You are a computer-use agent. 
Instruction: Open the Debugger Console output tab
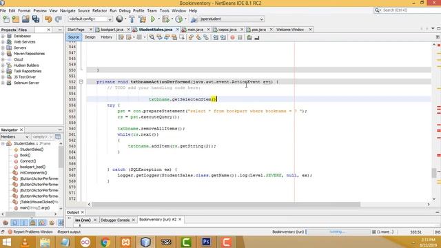pos(115,220)
